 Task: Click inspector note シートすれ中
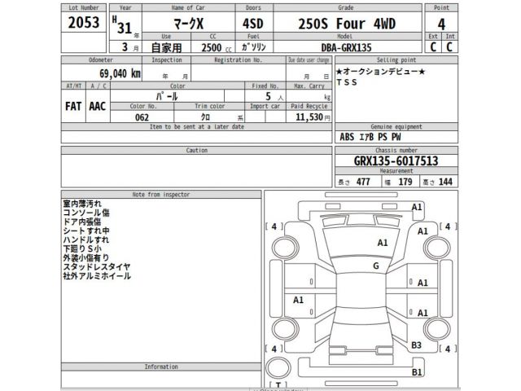coord(86,231)
